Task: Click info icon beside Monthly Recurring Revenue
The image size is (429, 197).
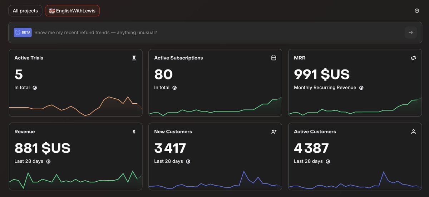Action: (361, 88)
